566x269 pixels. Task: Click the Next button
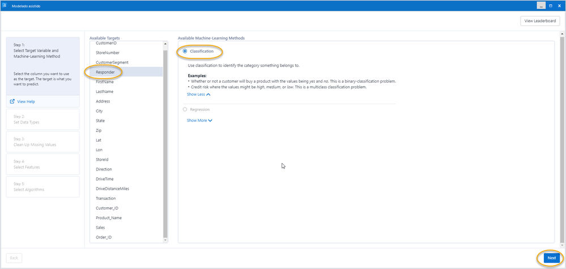[552, 258]
